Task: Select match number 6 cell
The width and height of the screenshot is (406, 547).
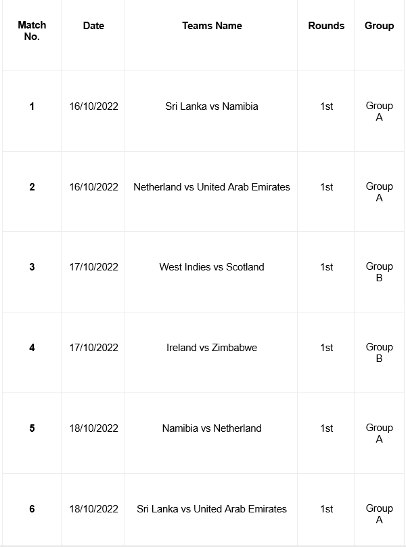Action: click(32, 509)
